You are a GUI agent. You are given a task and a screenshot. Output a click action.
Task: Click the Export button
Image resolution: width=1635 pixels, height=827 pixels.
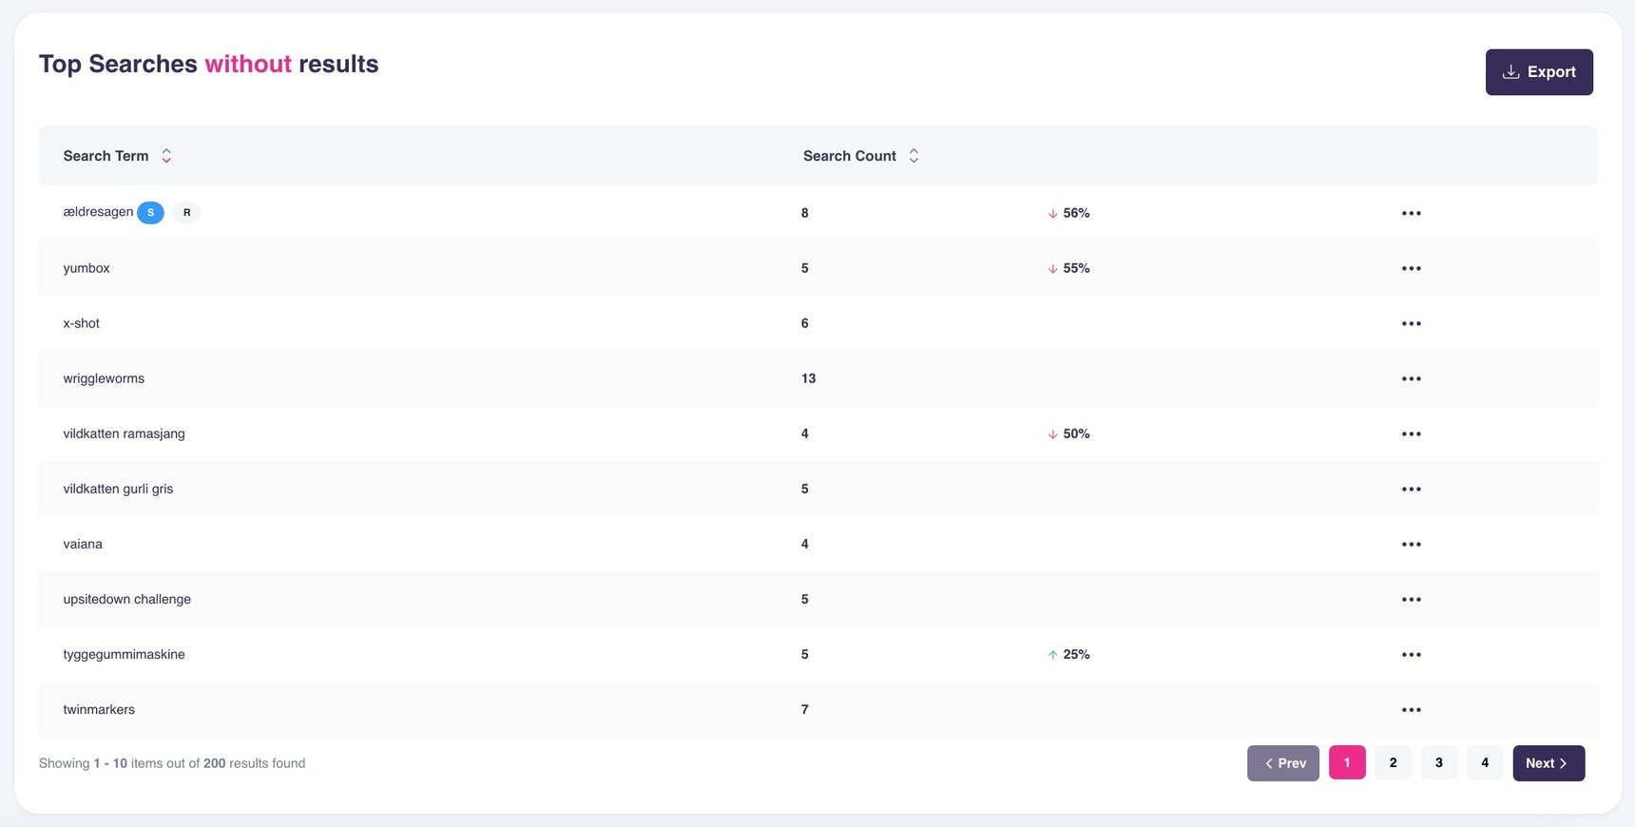(x=1538, y=72)
